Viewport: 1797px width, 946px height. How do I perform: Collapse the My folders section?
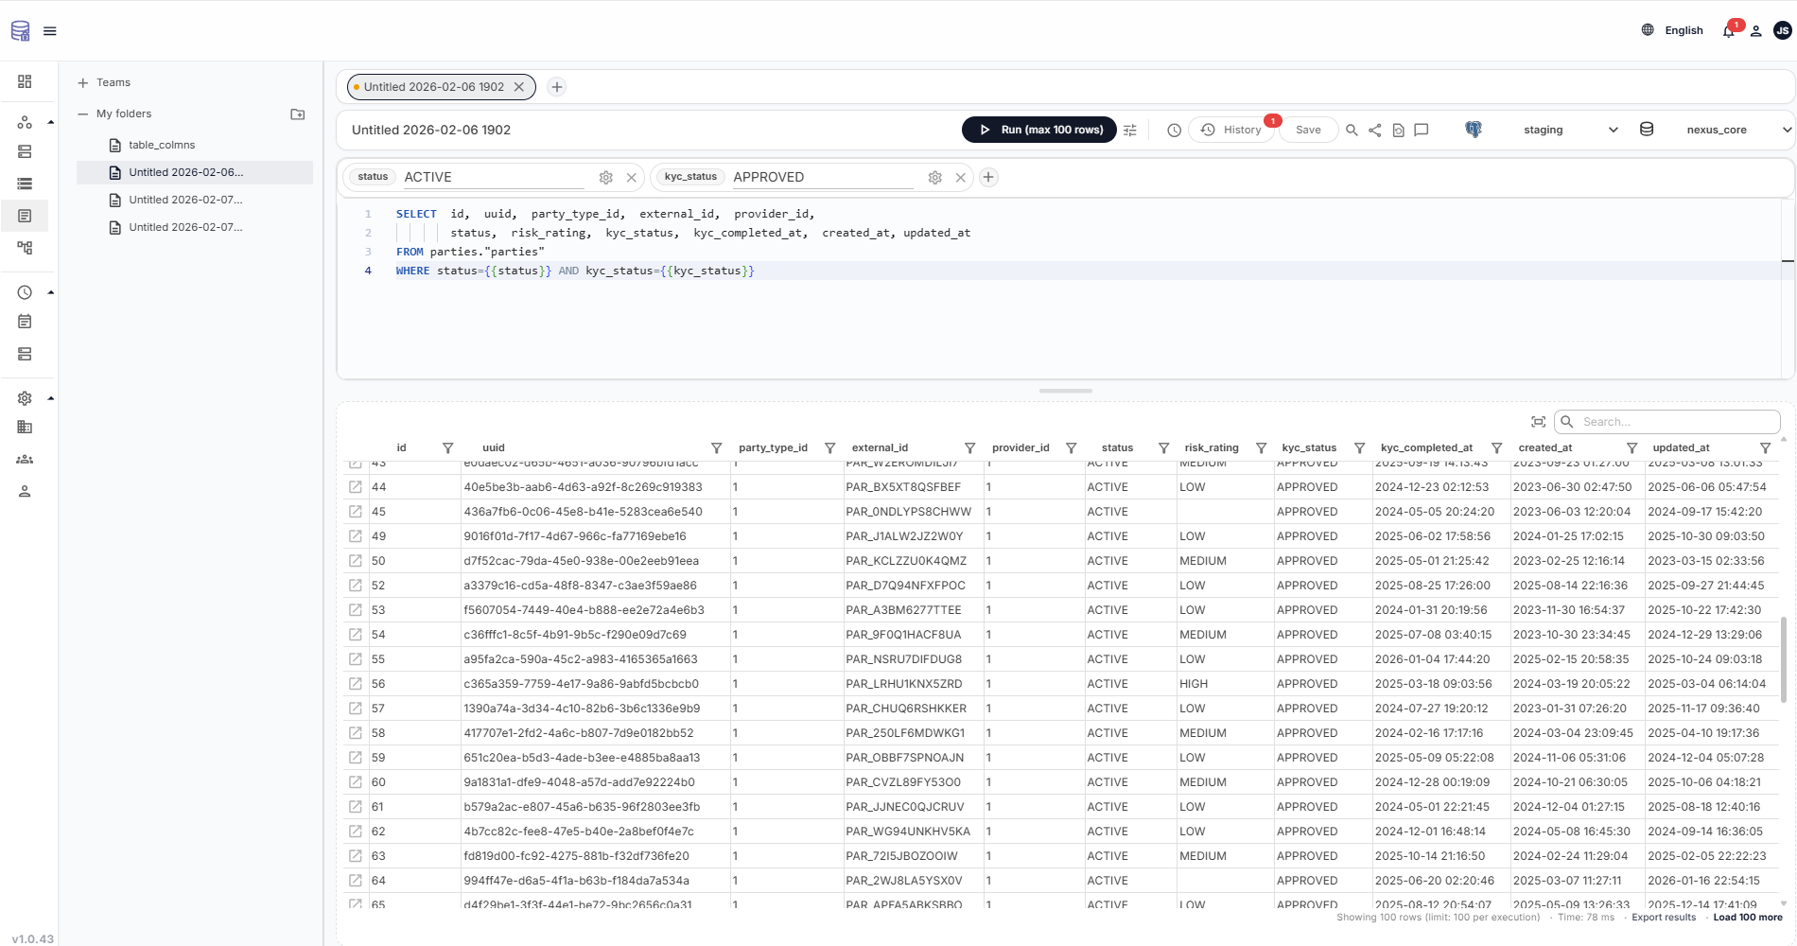coord(84,114)
